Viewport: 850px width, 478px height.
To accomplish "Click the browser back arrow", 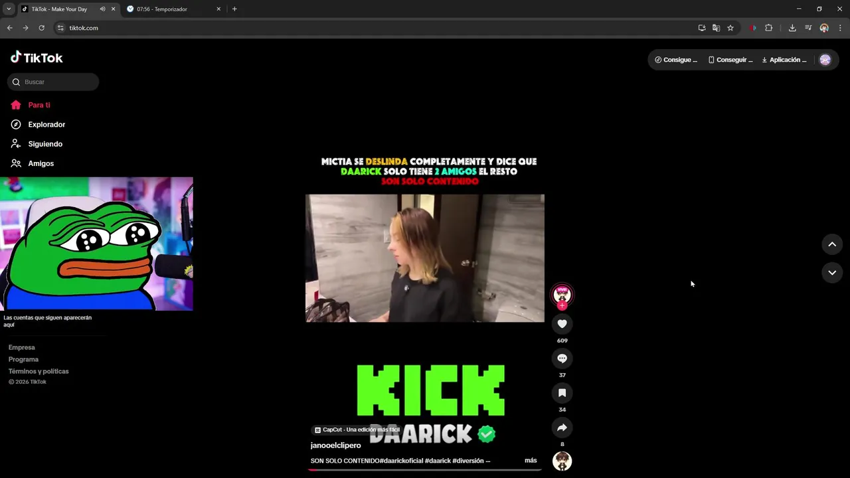I will tap(9, 28).
